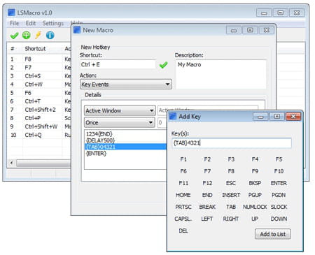Insert the HOME key
This screenshot has height=255, width=315.
(183, 195)
